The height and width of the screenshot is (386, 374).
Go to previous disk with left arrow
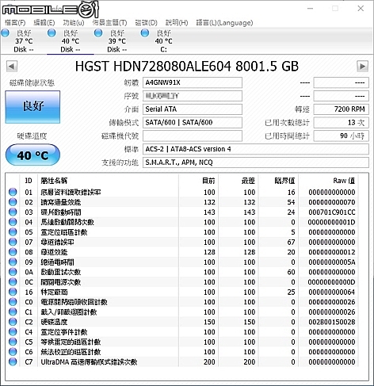tap(12, 67)
